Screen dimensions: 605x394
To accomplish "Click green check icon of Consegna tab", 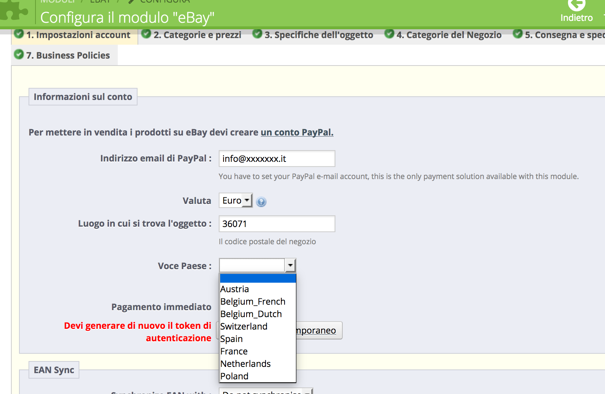I will point(518,34).
